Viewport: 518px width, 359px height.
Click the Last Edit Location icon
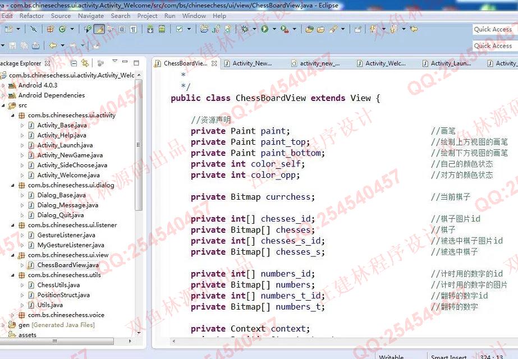(x=414, y=29)
